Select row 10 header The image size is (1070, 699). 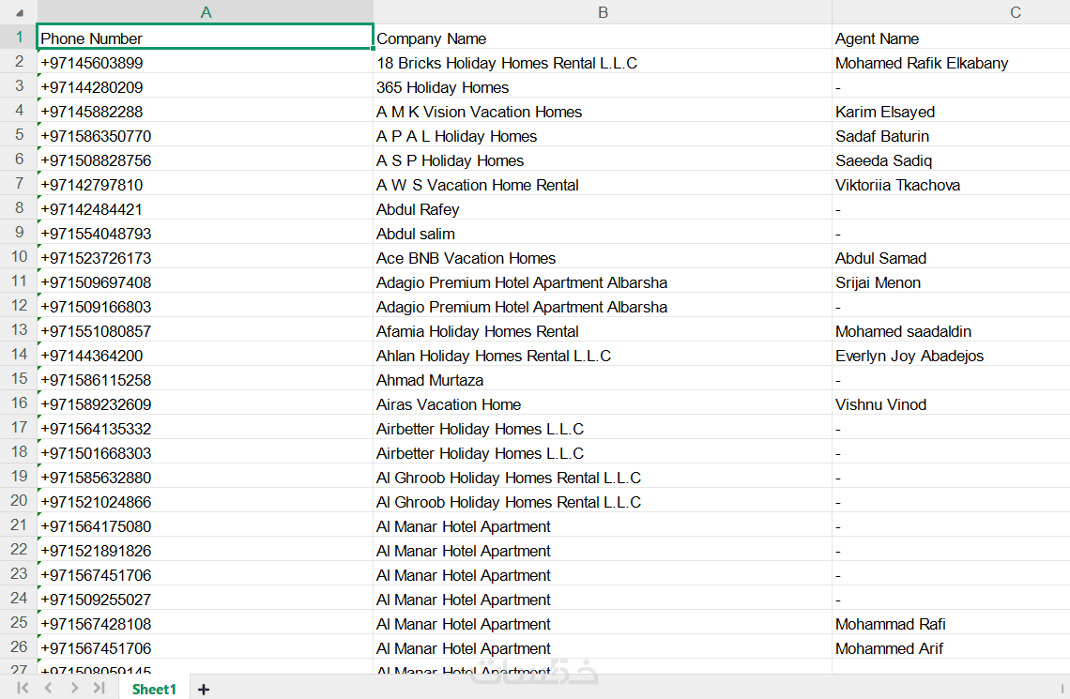19,257
